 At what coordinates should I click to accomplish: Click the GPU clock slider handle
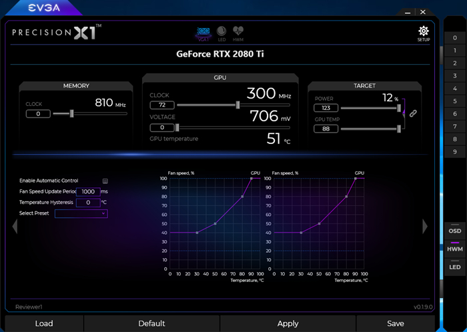238,105
